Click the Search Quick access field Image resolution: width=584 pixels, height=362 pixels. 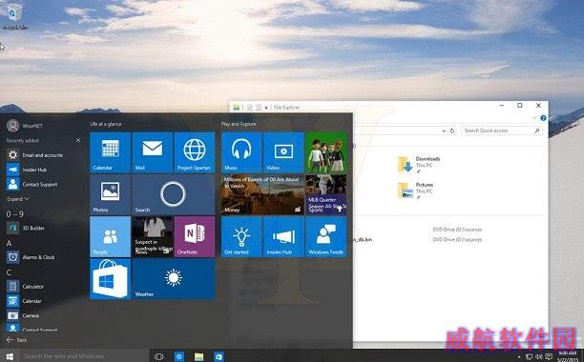[x=501, y=131]
